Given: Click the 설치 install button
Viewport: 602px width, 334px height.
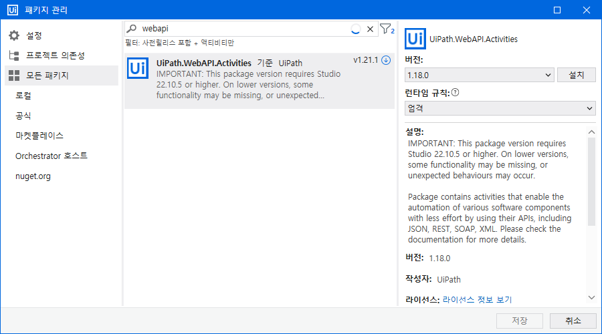Looking at the screenshot, I should click(577, 75).
